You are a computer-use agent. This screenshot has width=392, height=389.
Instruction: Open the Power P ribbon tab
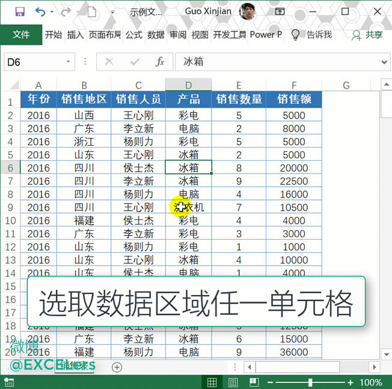tap(266, 34)
